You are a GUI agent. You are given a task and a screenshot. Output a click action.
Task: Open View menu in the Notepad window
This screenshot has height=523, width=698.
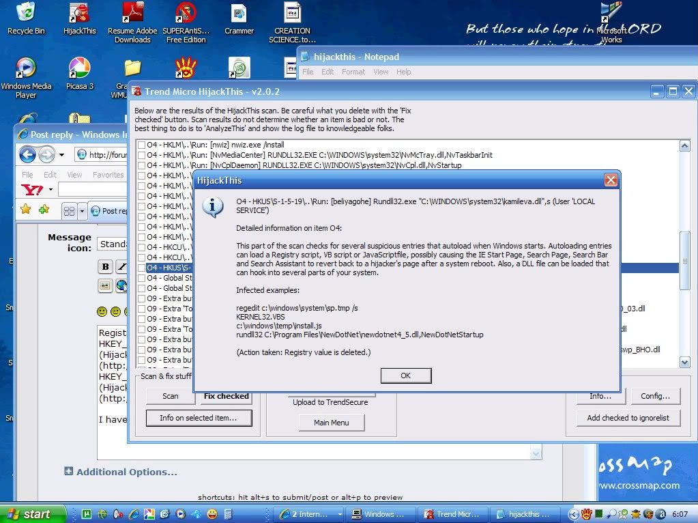tap(381, 72)
